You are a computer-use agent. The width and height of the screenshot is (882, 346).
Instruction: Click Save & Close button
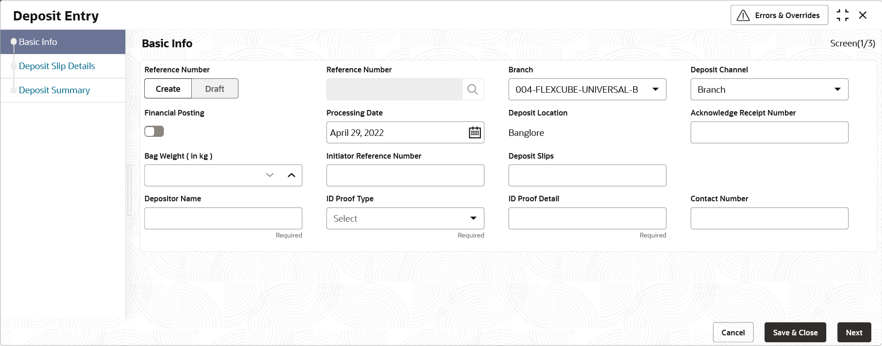tap(795, 333)
